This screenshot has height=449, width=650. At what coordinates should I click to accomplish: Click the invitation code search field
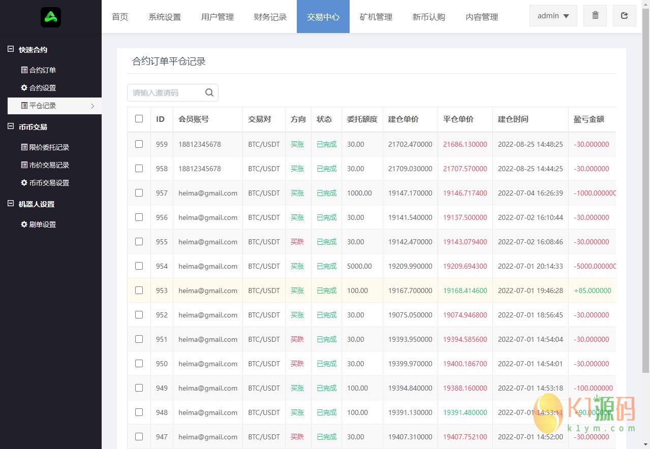point(165,92)
